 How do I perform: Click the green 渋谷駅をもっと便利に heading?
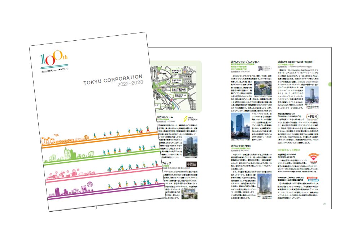coord(289,150)
